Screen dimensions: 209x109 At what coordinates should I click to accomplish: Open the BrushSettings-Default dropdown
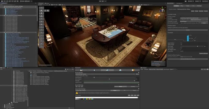point(105,74)
